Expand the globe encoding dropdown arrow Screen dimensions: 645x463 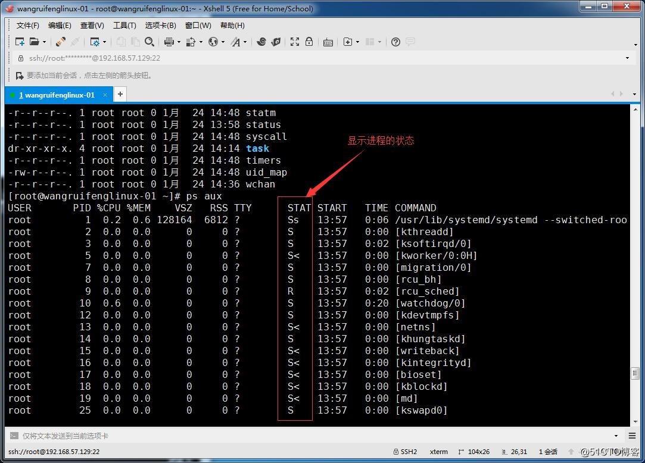pos(223,42)
